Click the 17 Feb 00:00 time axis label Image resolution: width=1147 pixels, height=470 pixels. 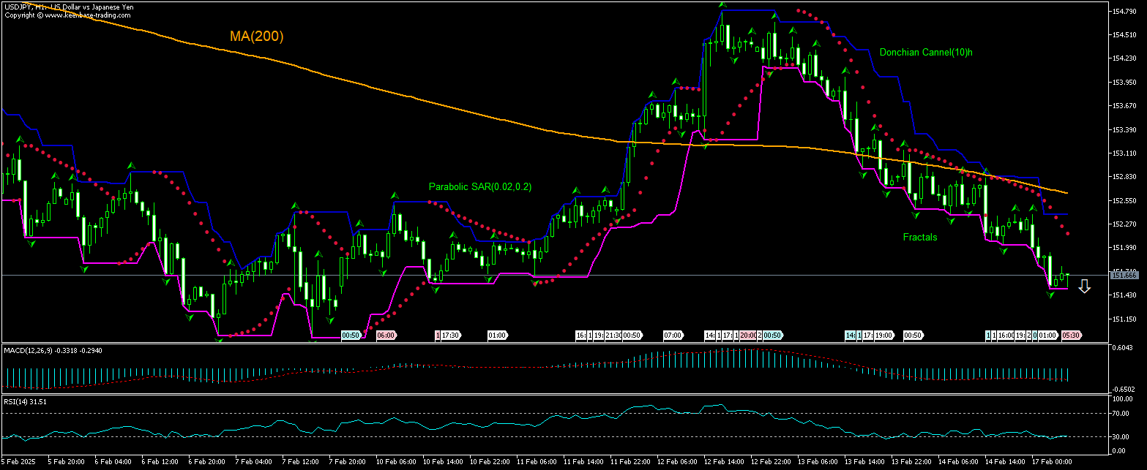[1051, 462]
